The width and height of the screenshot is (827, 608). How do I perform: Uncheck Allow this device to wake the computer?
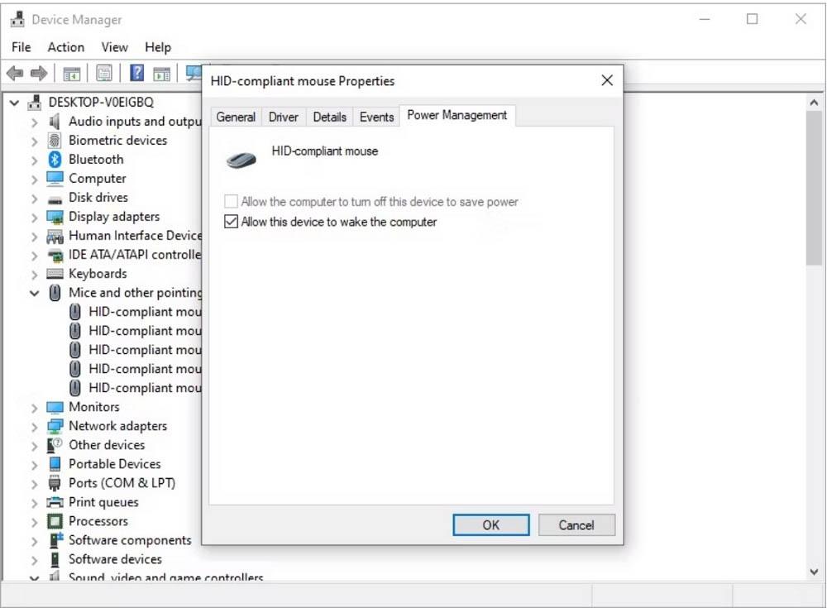point(232,222)
